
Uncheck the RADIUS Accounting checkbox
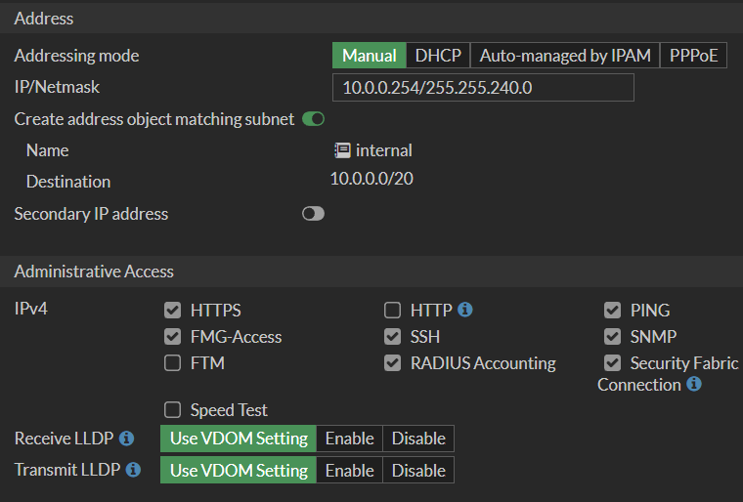click(x=393, y=363)
